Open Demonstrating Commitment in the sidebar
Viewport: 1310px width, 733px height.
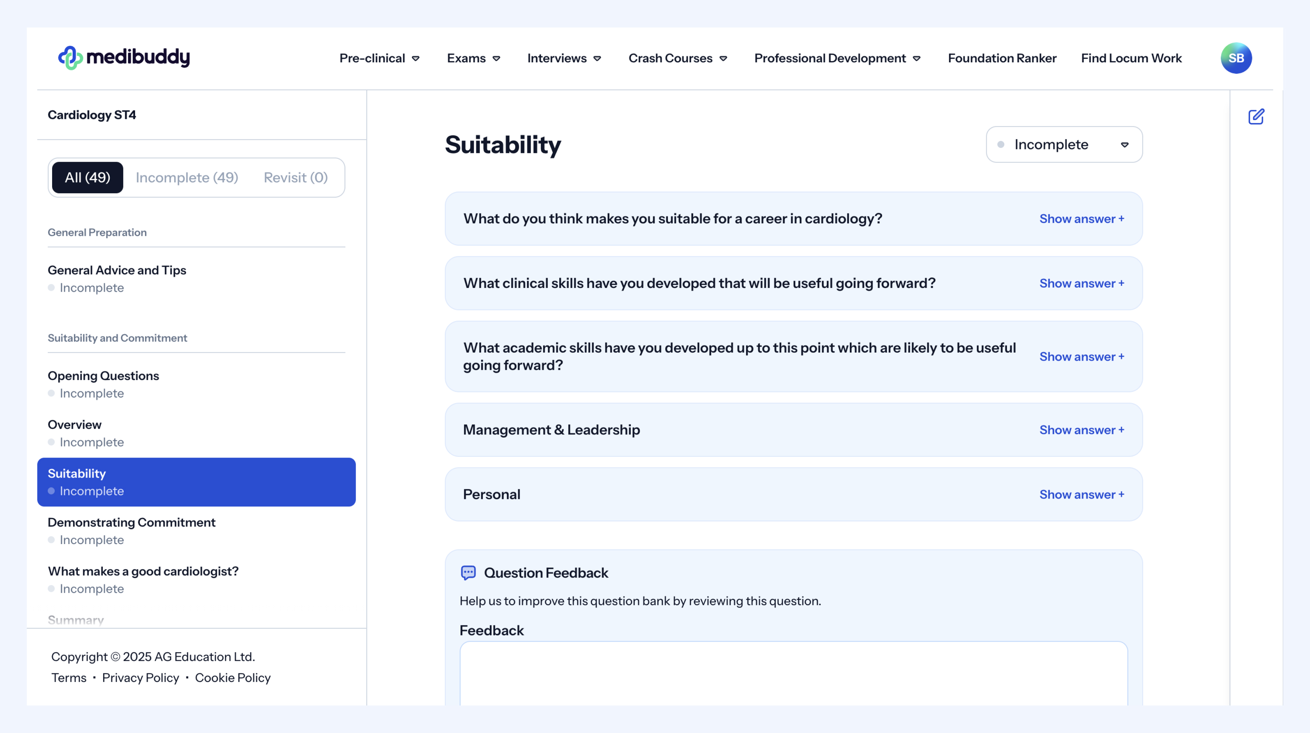132,522
